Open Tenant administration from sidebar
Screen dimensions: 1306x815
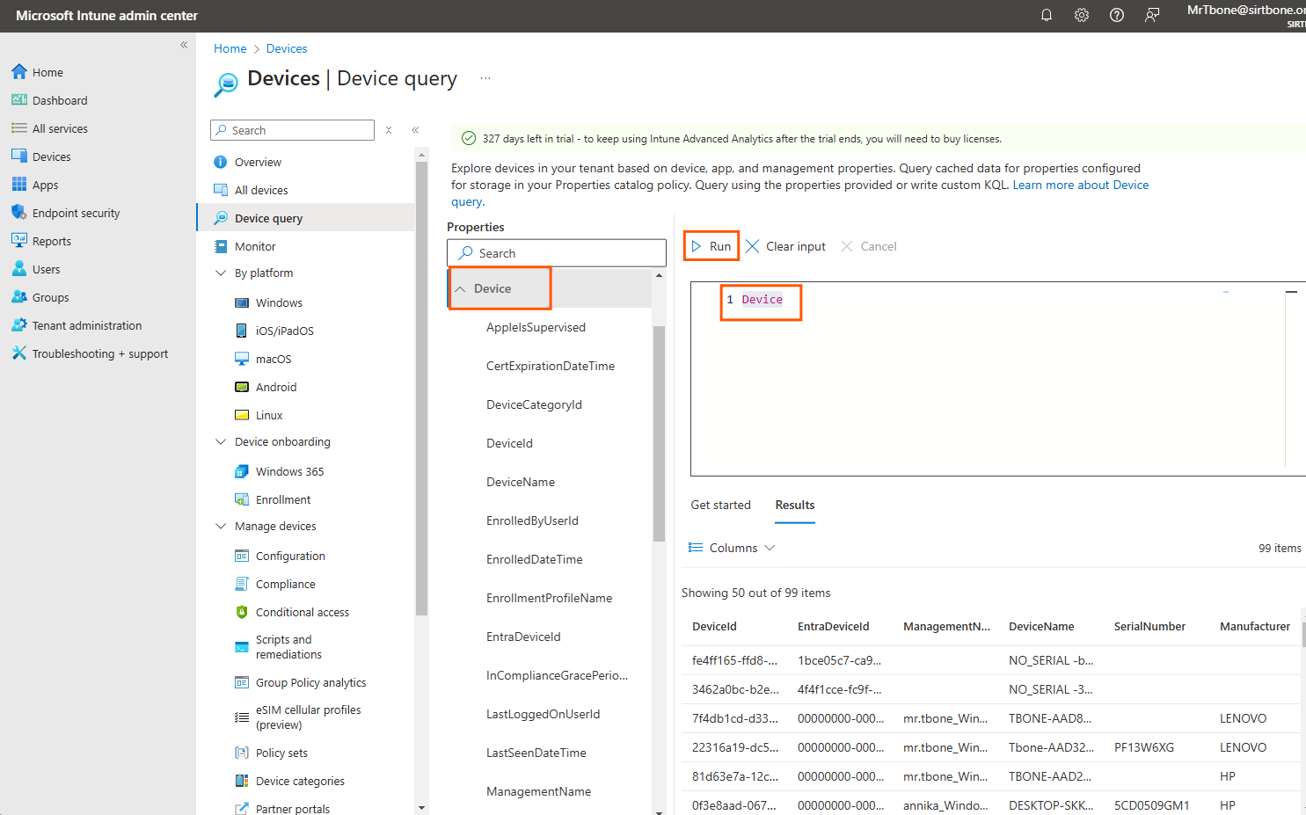[x=18, y=324]
